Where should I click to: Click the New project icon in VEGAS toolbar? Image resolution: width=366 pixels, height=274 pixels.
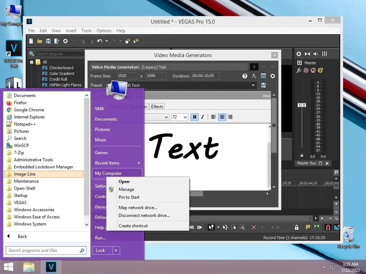click(x=31, y=41)
